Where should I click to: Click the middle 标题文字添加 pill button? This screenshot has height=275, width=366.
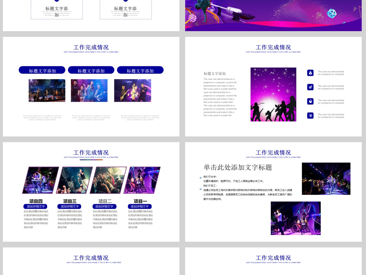(x=91, y=70)
